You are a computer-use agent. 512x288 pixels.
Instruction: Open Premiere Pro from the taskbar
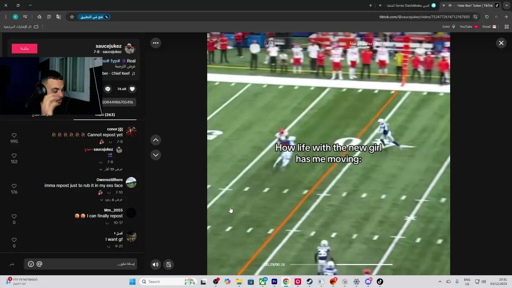274,282
